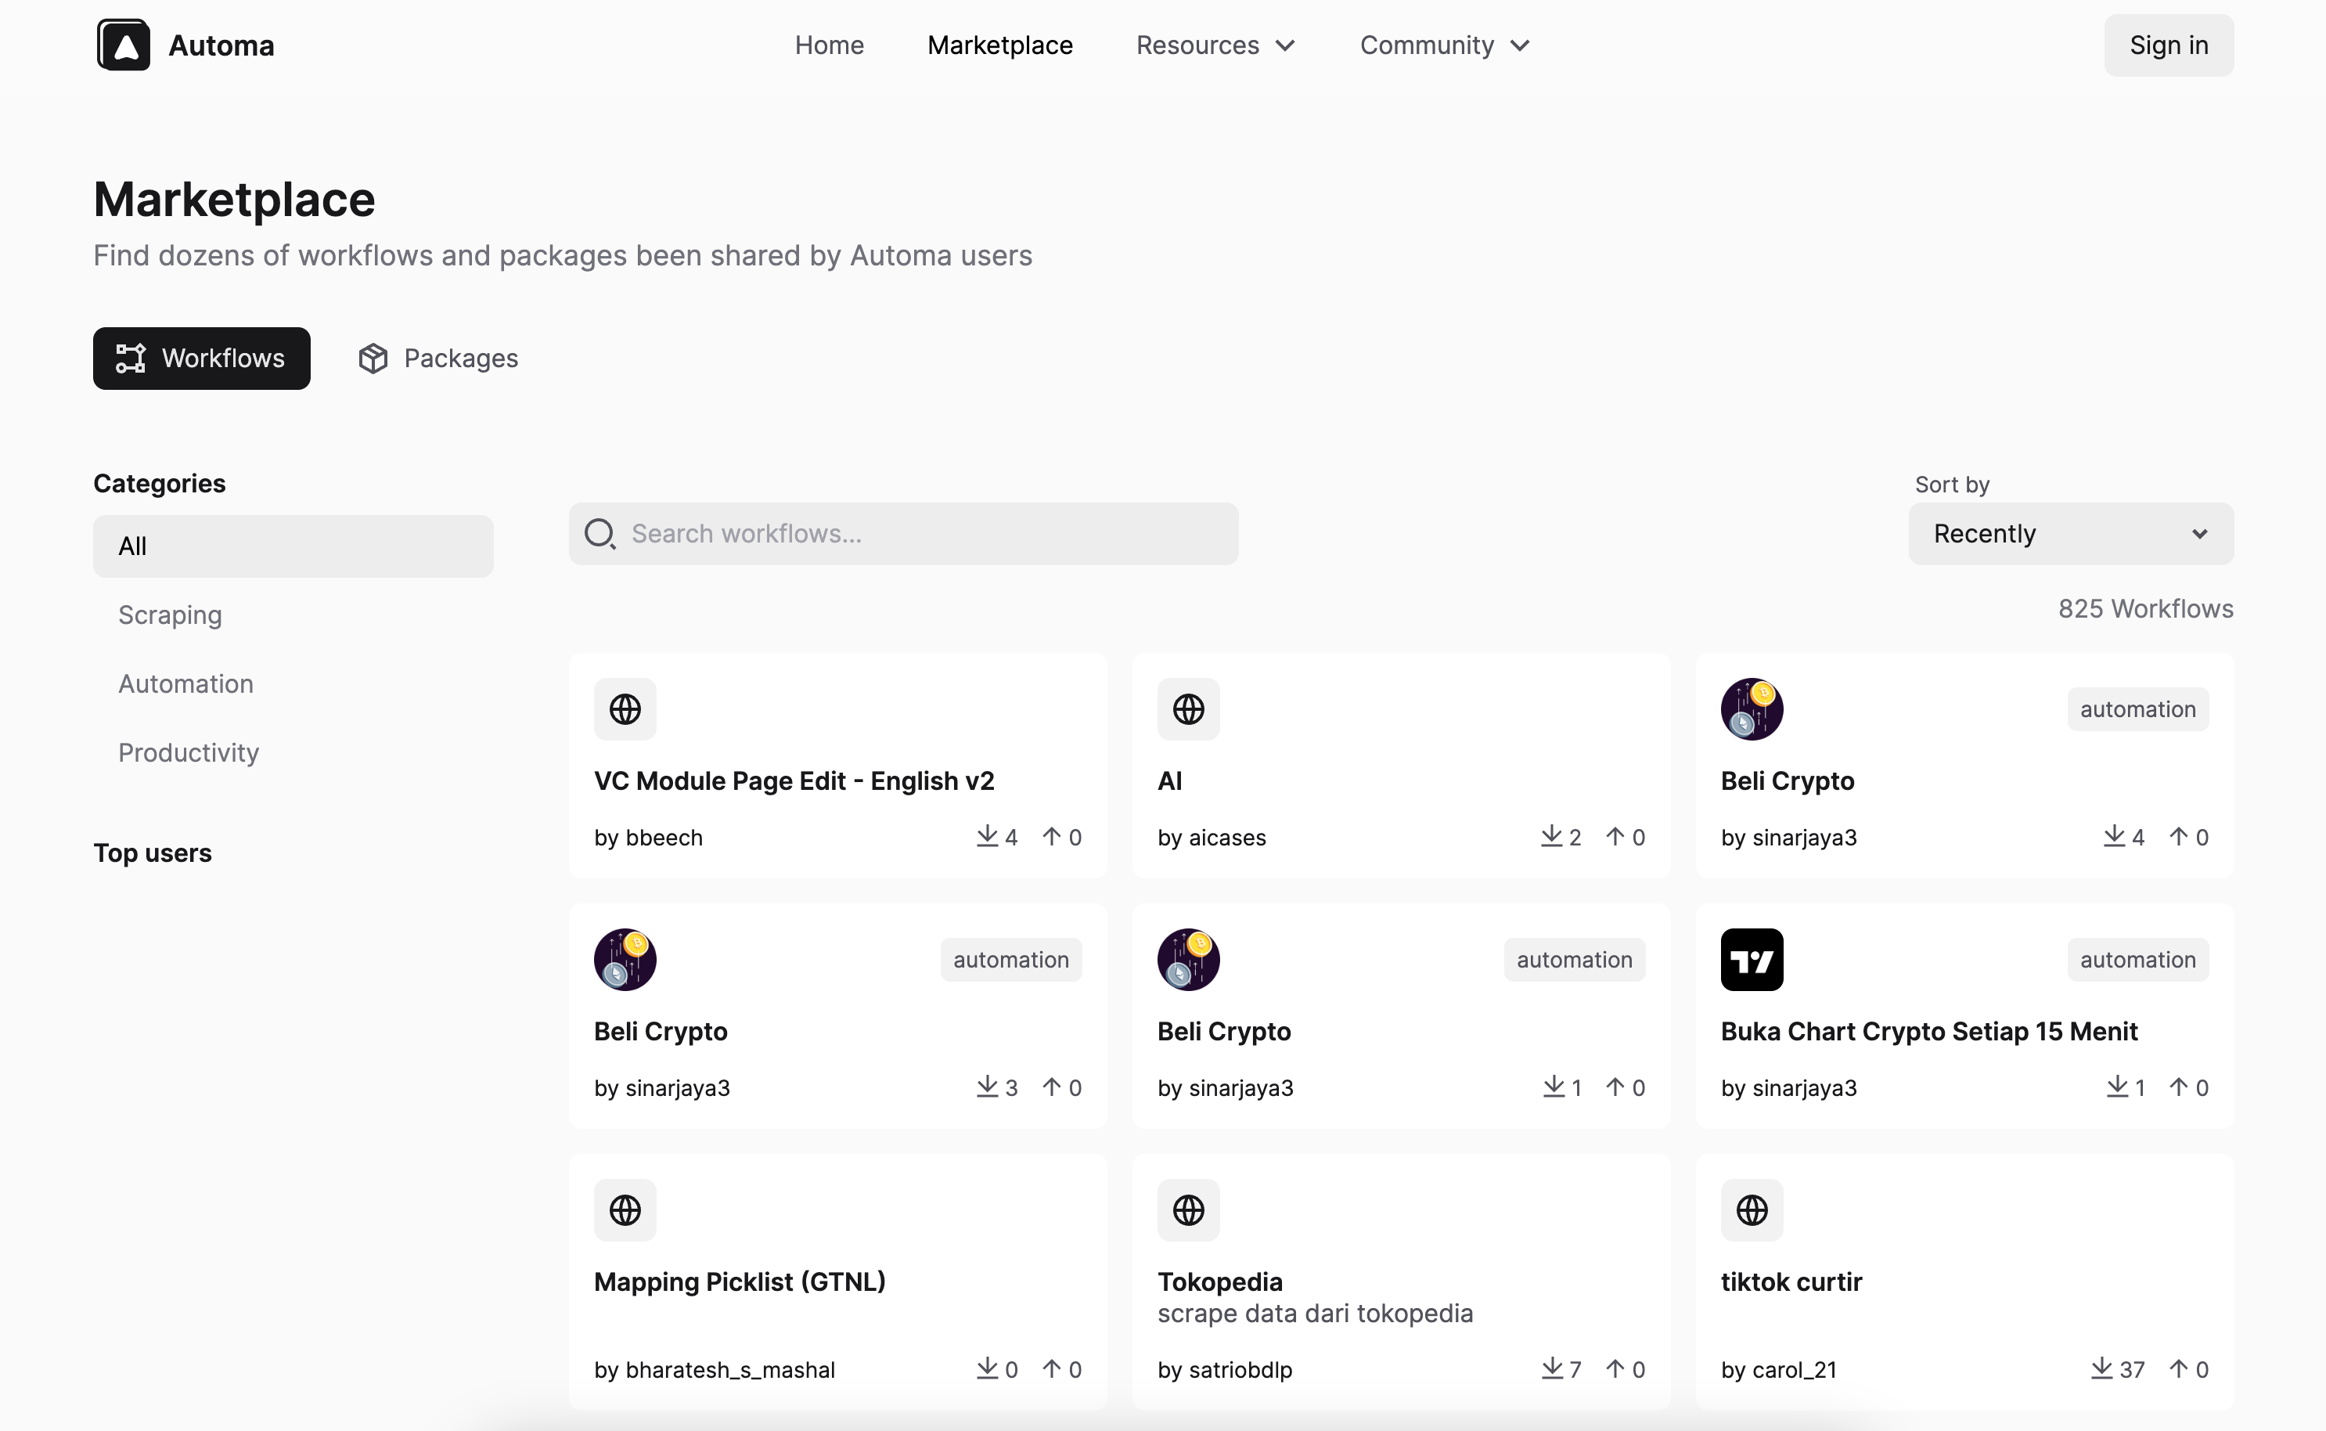The image size is (2326, 1431).
Task: Click the TradingView icon on Buka Chart card
Action: (1751, 960)
